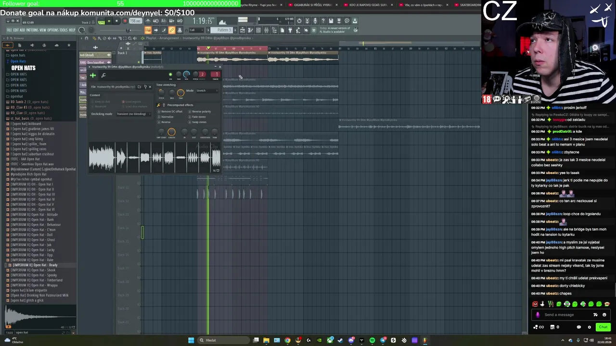Open the Playlist view toolbar icon

pos(243,30)
